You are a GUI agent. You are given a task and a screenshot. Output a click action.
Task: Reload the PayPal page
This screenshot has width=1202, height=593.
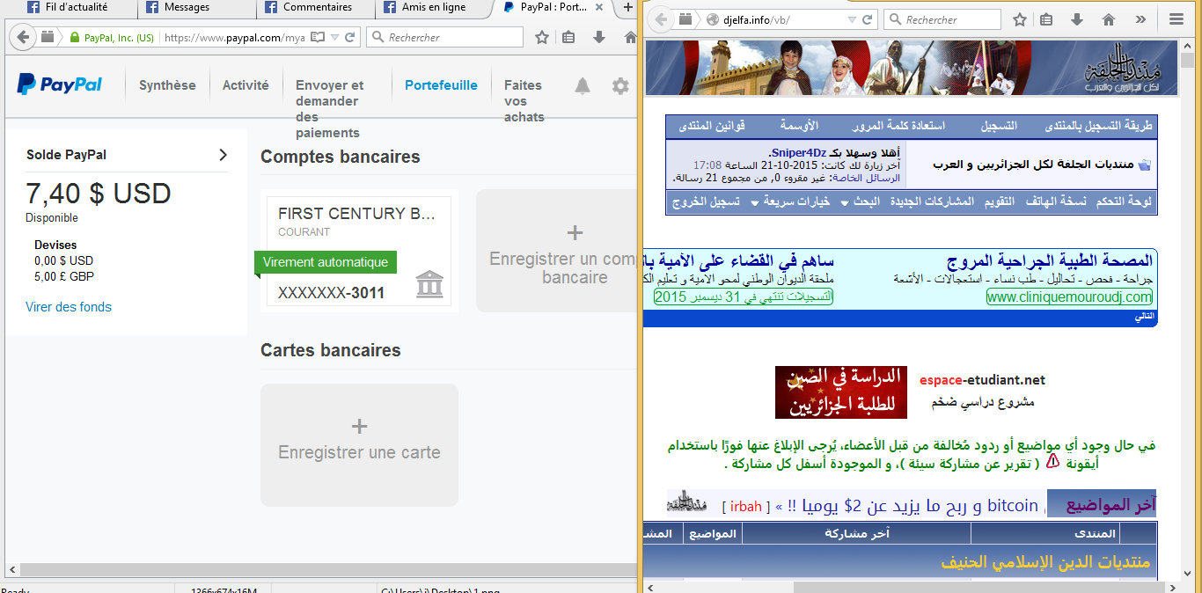point(350,38)
